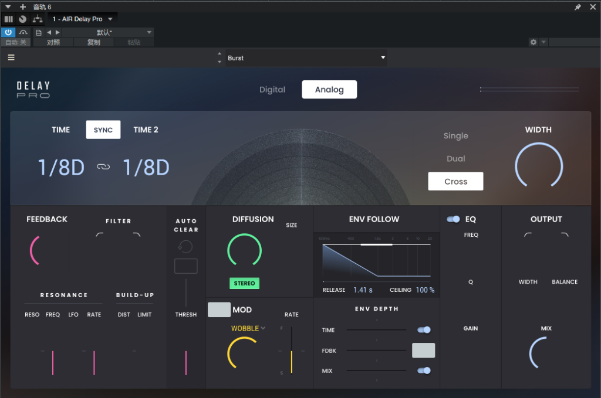Click the output level meter near Analog

pos(530,90)
